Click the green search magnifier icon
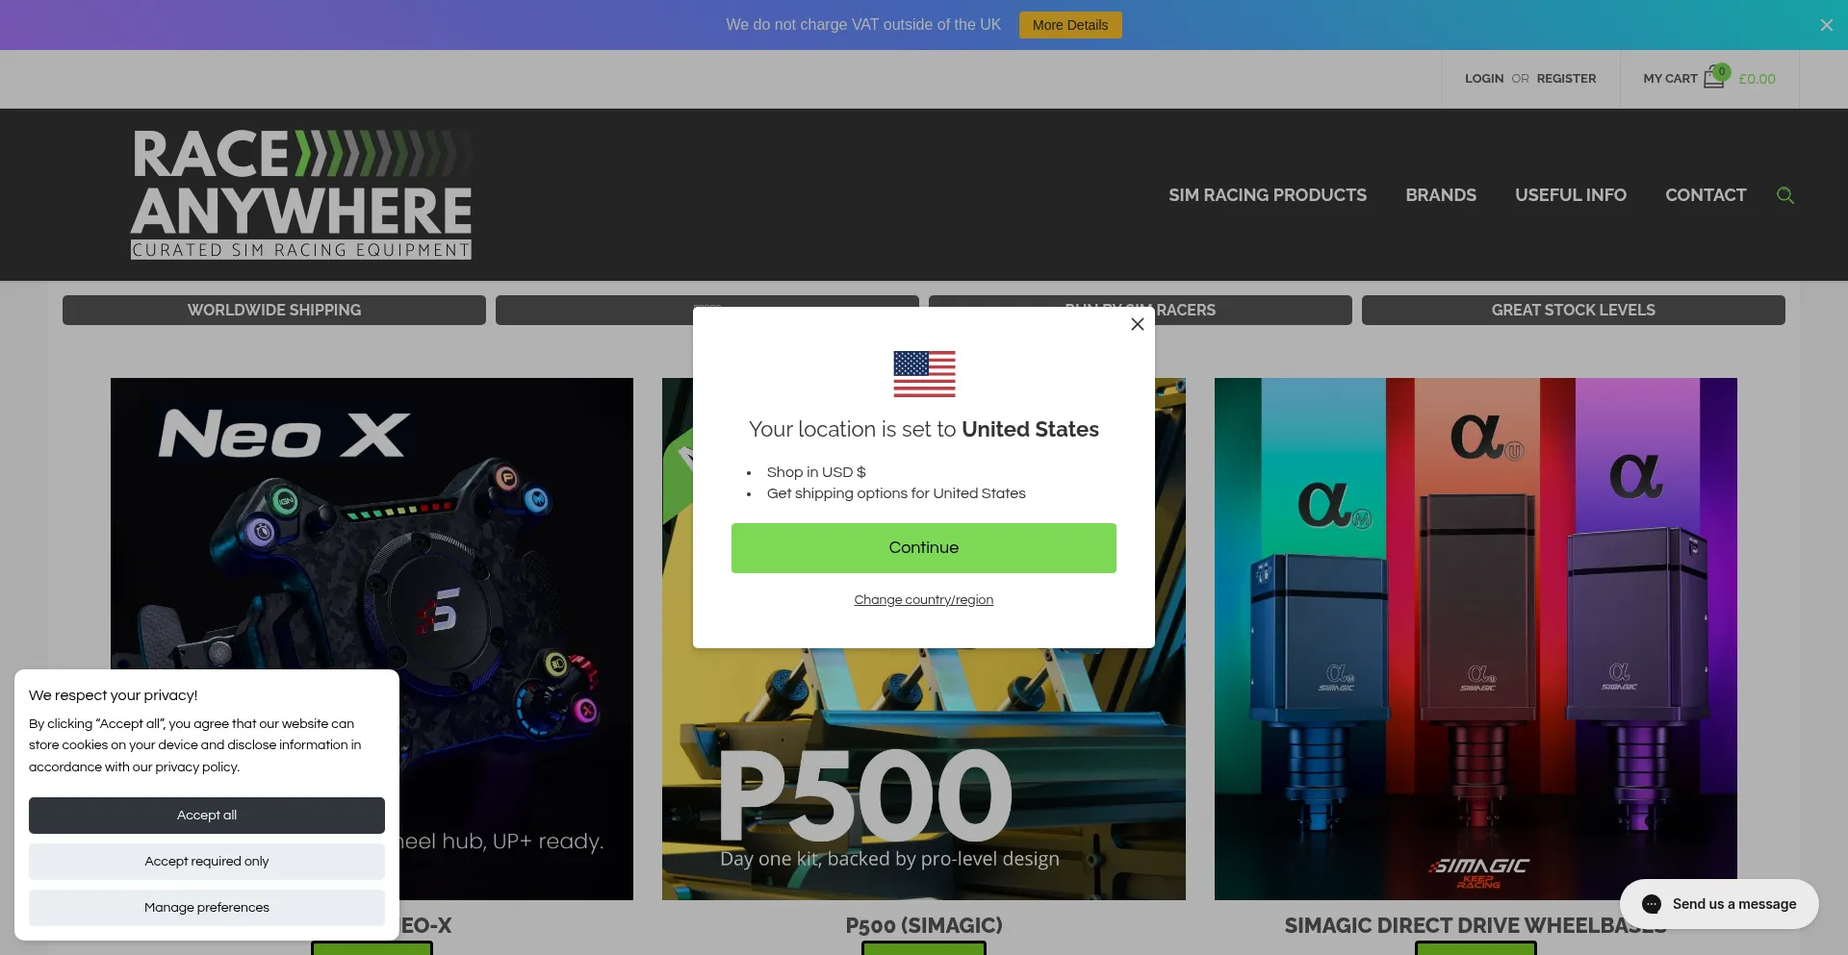The height and width of the screenshot is (955, 1848). (1785, 195)
